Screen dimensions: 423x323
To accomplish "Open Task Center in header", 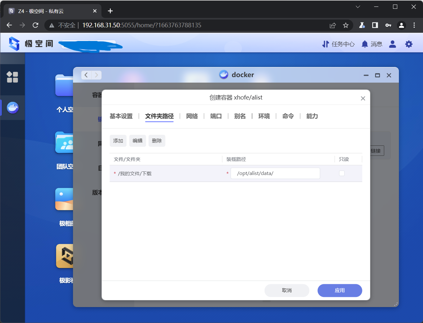I will (x=338, y=44).
